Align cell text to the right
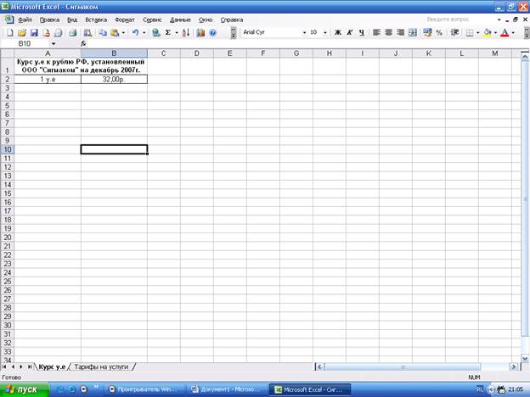Viewport: 530px width, 397px height. [x=400, y=32]
